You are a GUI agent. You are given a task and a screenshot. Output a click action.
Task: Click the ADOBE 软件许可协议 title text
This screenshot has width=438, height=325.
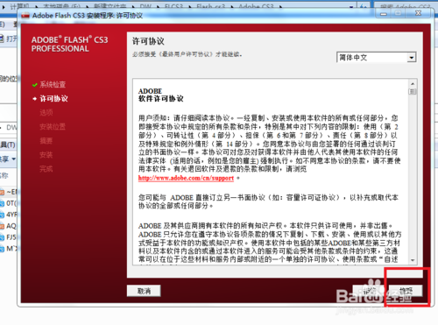[161, 95]
